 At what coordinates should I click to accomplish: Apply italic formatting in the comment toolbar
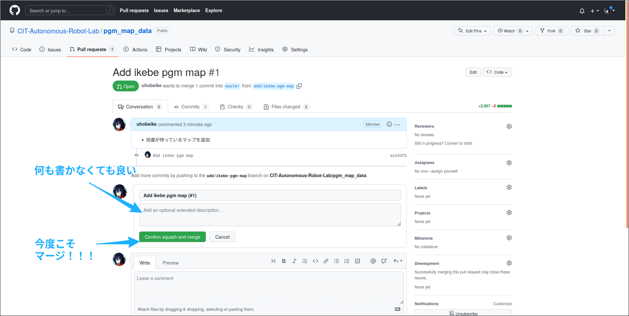[x=294, y=261]
